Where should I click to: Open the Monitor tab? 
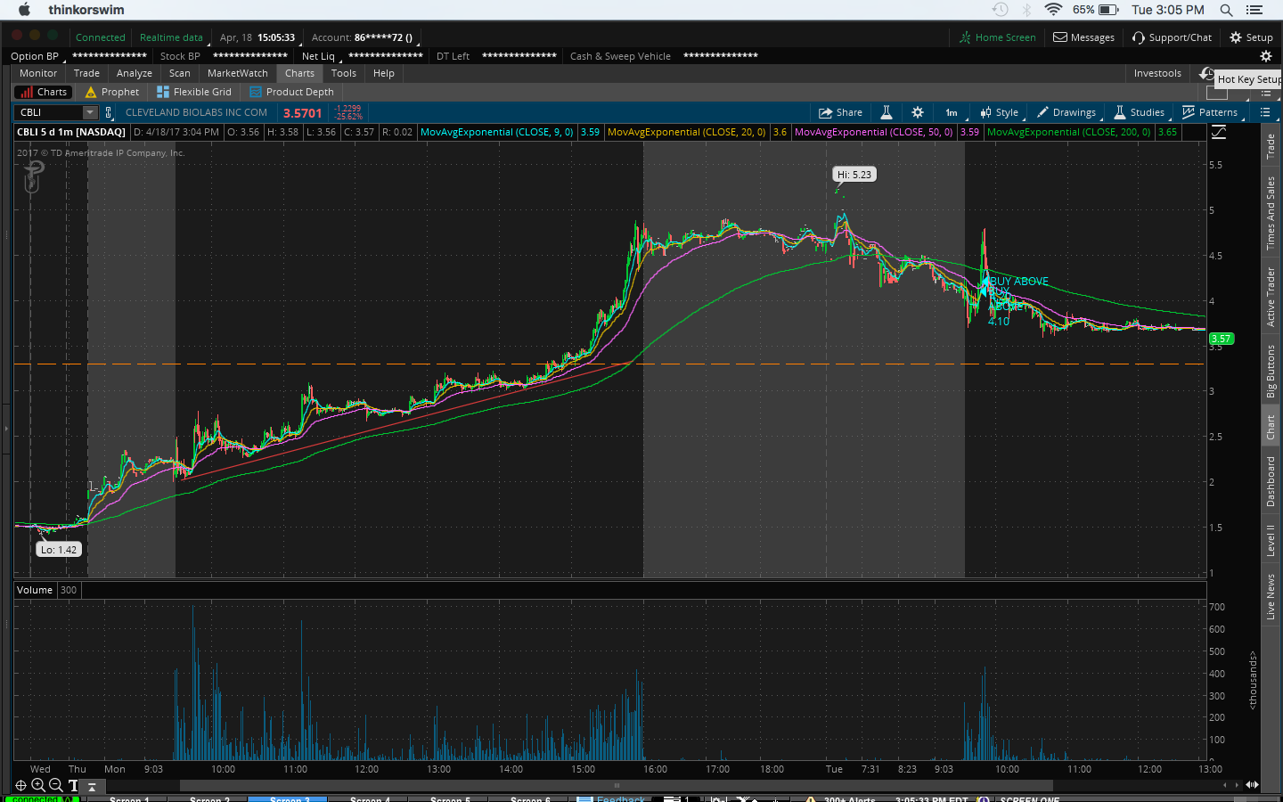click(x=38, y=73)
